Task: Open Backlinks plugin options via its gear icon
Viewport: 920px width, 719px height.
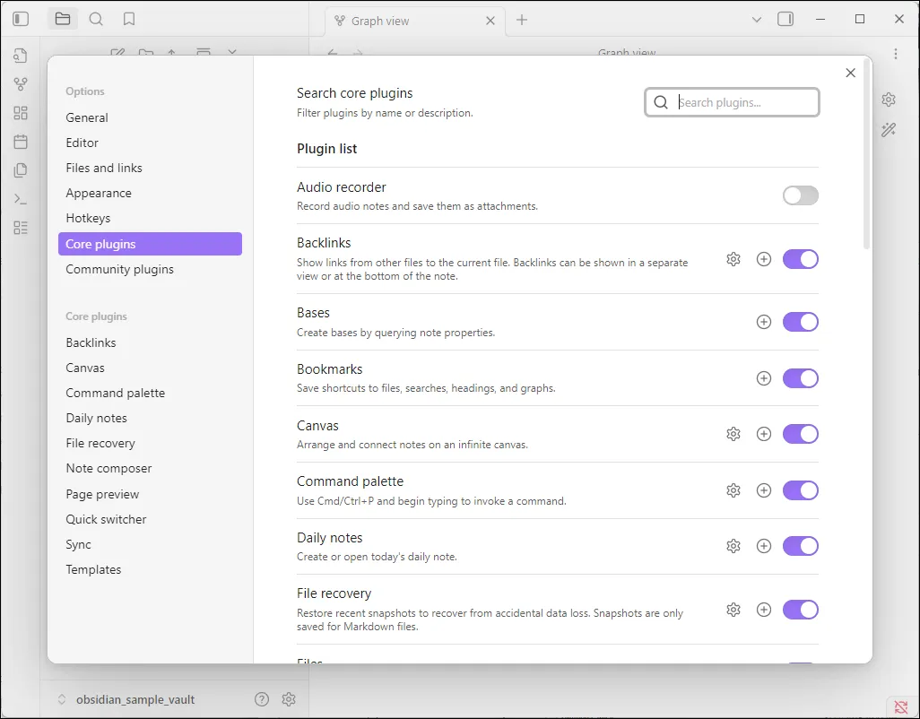Action: point(733,259)
